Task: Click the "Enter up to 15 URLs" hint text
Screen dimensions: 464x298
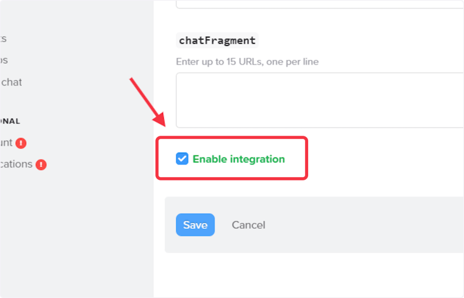Action: [247, 62]
